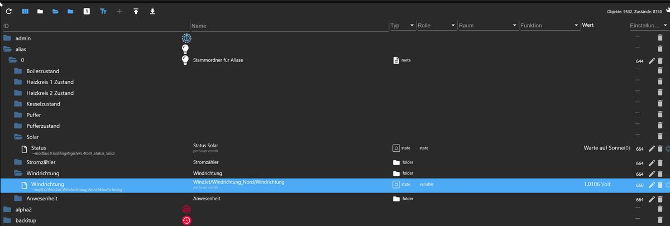Viewport: 670px width, 226px height.
Task: Click trash icon in Boilerzustand row
Action: pyautogui.click(x=660, y=71)
